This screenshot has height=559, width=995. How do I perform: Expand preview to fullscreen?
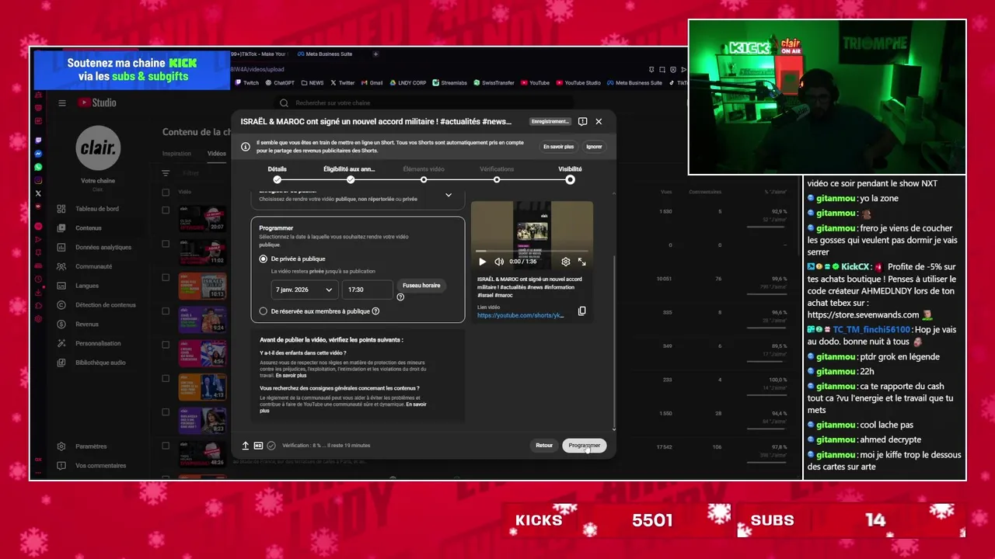(x=582, y=262)
